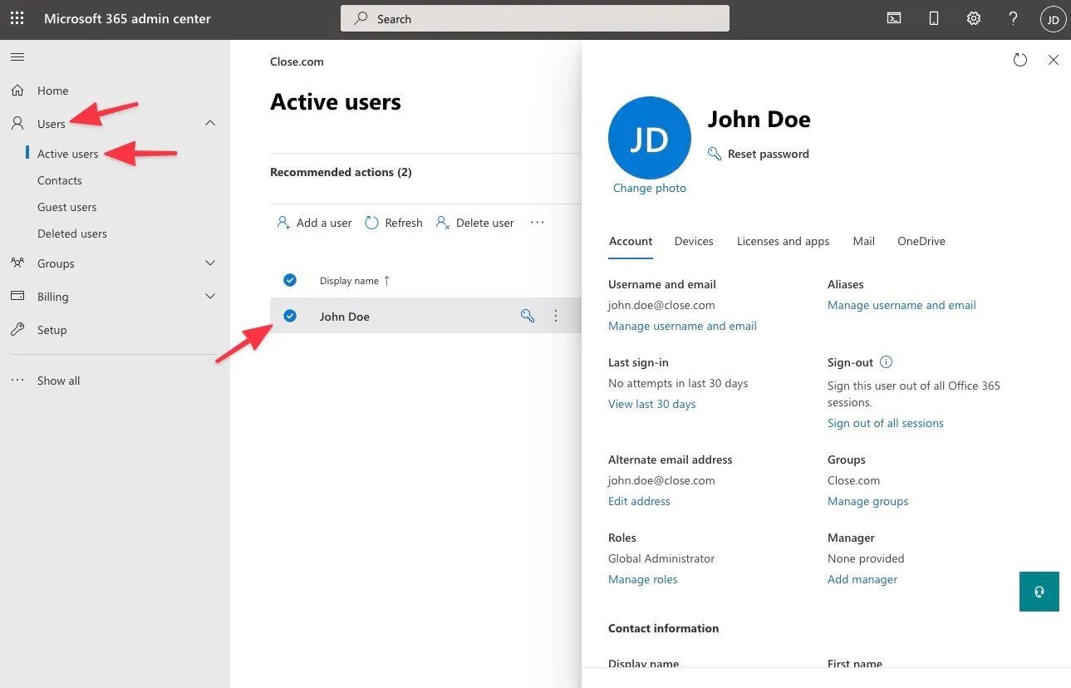This screenshot has height=688, width=1071.
Task: Click the View last 30 days link
Action: [x=652, y=404]
